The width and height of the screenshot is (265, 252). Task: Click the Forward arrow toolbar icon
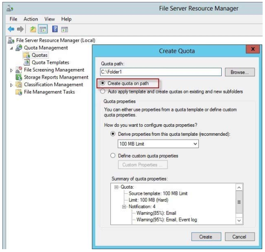pyautogui.click(x=20, y=29)
